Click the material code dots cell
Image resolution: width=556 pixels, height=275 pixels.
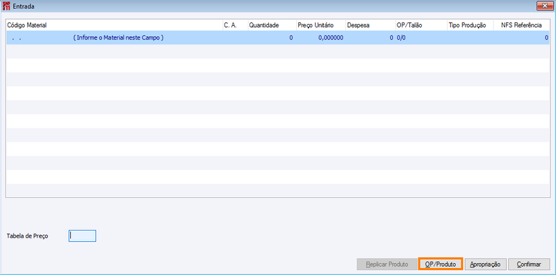click(16, 37)
